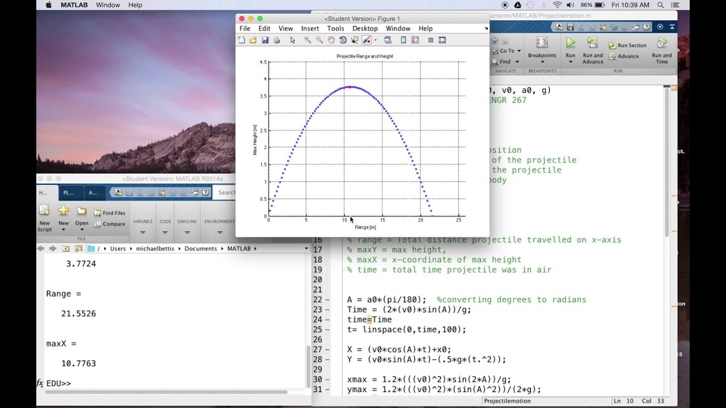This screenshot has height=408, width=726.
Task: Open the Breakpoints dropdown
Action: 542,62
